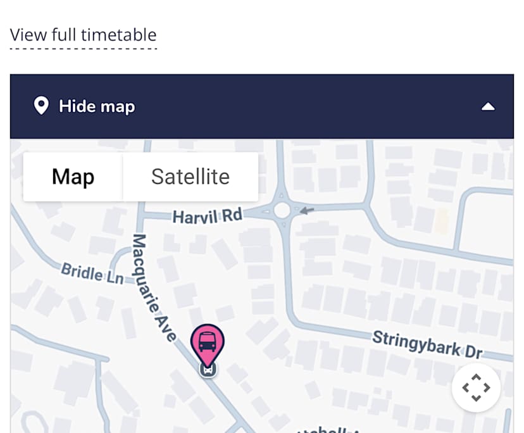The image size is (524, 433).
Task: Click the small gray stop icon under the pin
Action: coord(208,368)
